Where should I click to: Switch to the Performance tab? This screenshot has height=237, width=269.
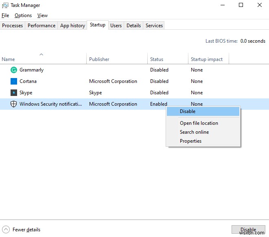pyautogui.click(x=42, y=26)
